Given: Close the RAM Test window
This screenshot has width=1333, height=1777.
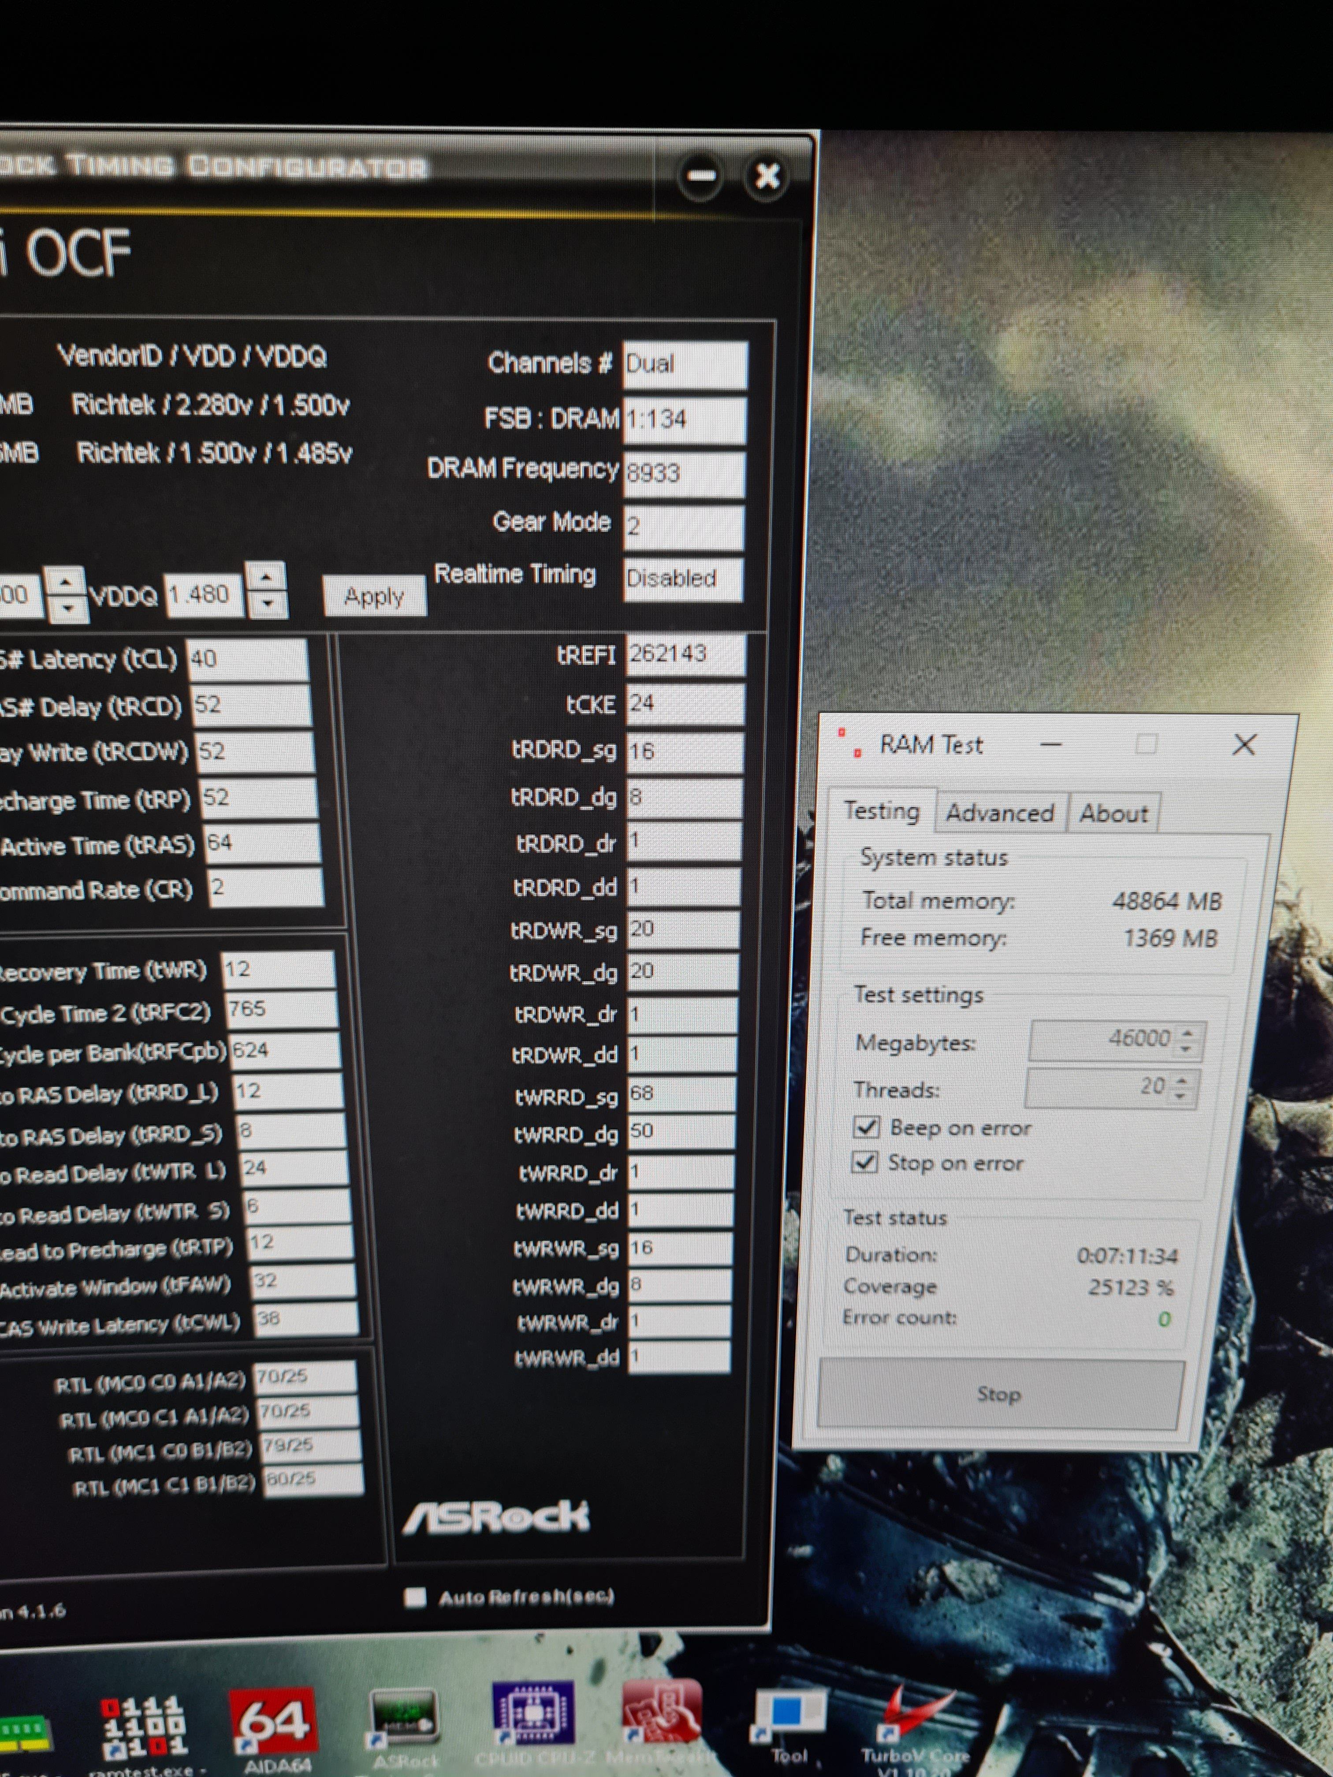Looking at the screenshot, I should click(x=1244, y=745).
